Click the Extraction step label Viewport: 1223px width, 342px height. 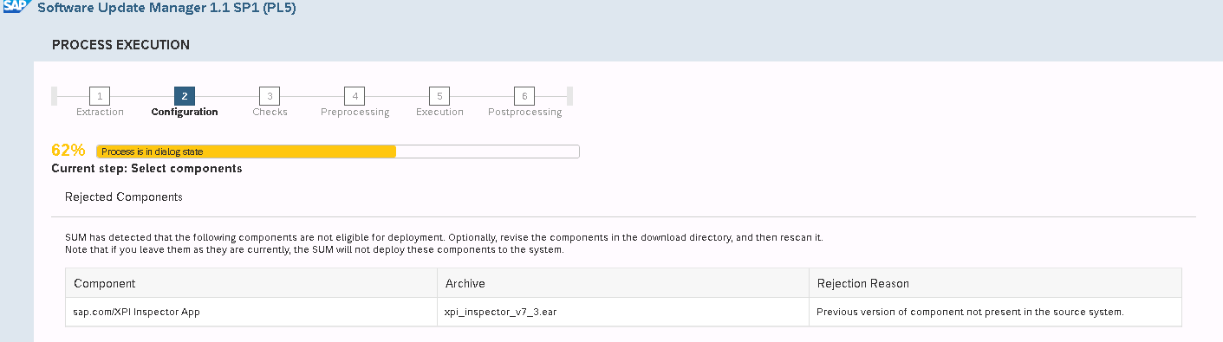point(100,112)
